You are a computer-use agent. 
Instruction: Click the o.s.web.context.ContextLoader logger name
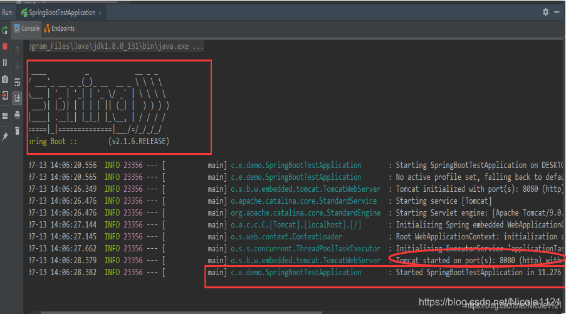pyautogui.click(x=286, y=237)
